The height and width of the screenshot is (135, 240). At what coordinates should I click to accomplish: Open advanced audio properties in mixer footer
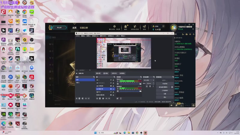(117, 98)
